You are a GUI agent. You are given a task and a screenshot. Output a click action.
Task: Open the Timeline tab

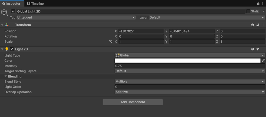pyautogui.click(x=35, y=3)
